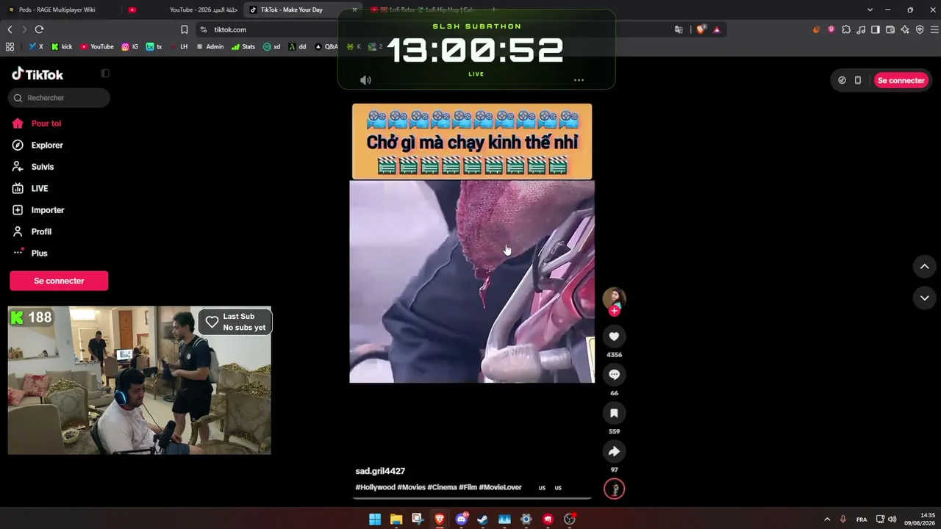The image size is (941, 529).
Task: Open the video comments
Action: (614, 375)
